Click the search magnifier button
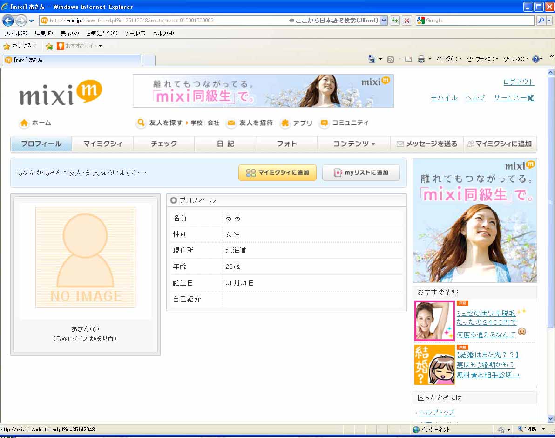The width and height of the screenshot is (555, 438). tap(541, 21)
